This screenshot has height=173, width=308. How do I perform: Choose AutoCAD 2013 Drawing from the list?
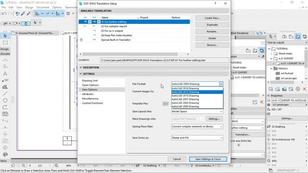(197, 92)
